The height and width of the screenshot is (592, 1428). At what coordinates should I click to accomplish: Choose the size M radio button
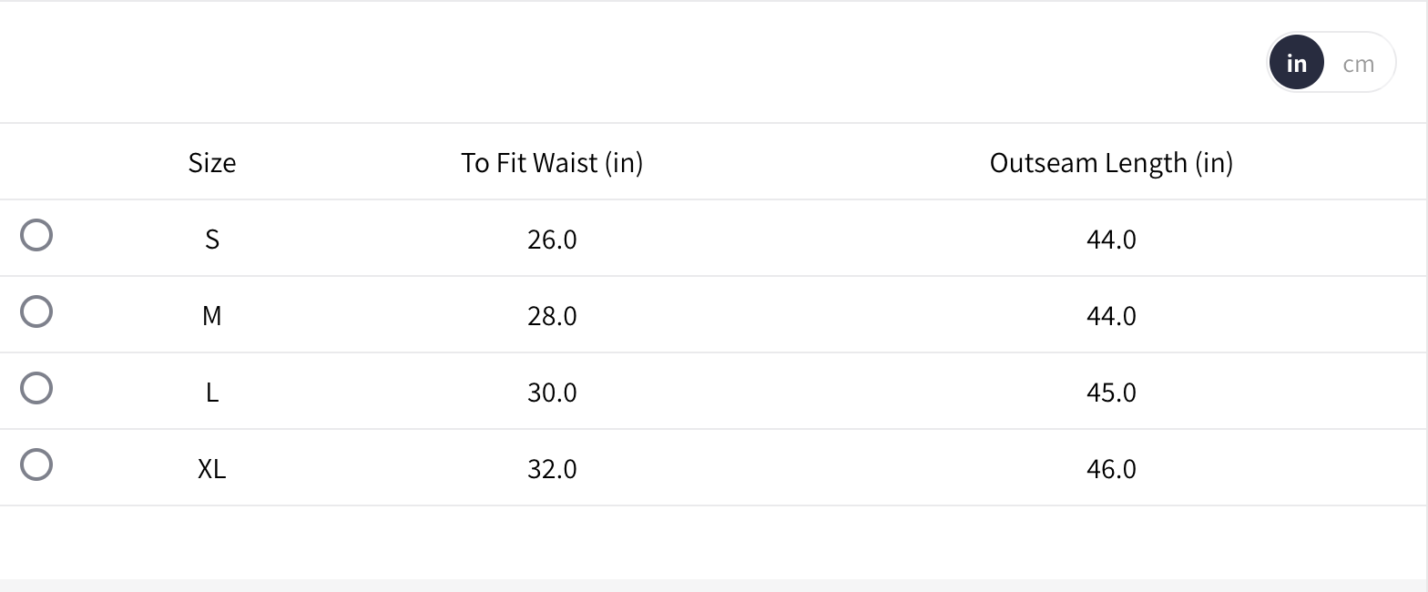pos(36,312)
